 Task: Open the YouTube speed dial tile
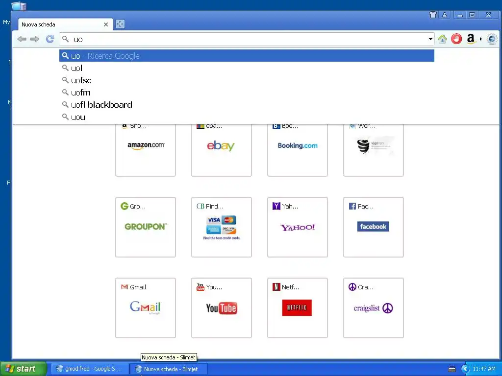(222, 308)
